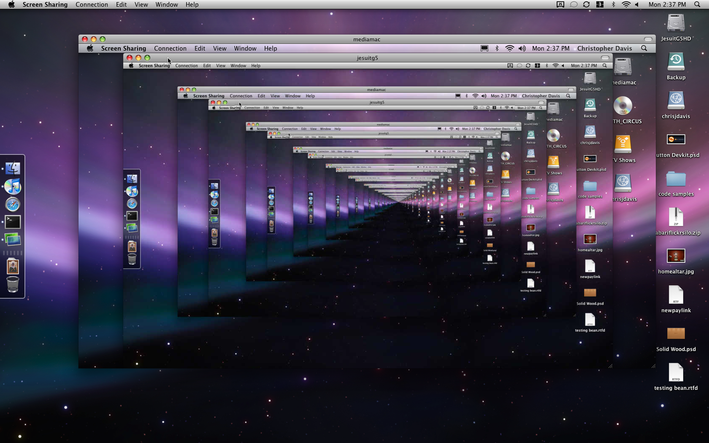Screen dimensions: 709x443
Task: Select the code samples folder on desktop
Action: (676, 183)
